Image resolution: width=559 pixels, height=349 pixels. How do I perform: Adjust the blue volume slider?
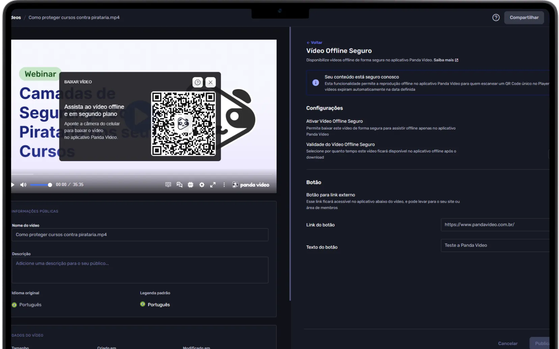(41, 185)
